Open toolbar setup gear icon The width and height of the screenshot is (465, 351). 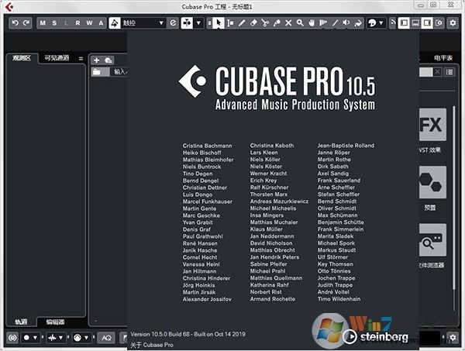[x=453, y=22]
